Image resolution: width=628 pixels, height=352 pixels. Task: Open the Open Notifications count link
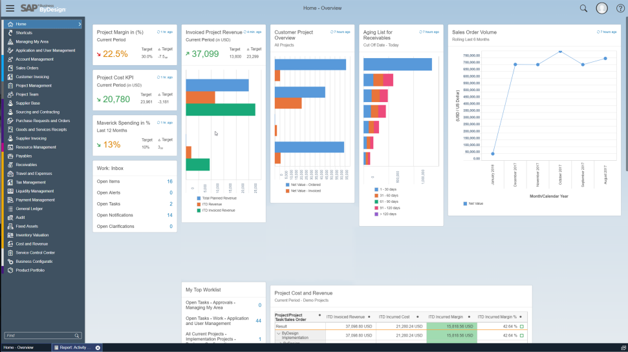[169, 215]
